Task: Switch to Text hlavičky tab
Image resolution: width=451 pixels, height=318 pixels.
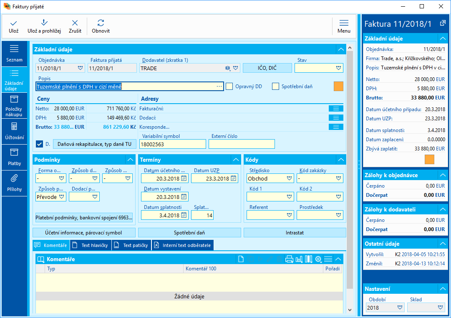Action: (91, 245)
